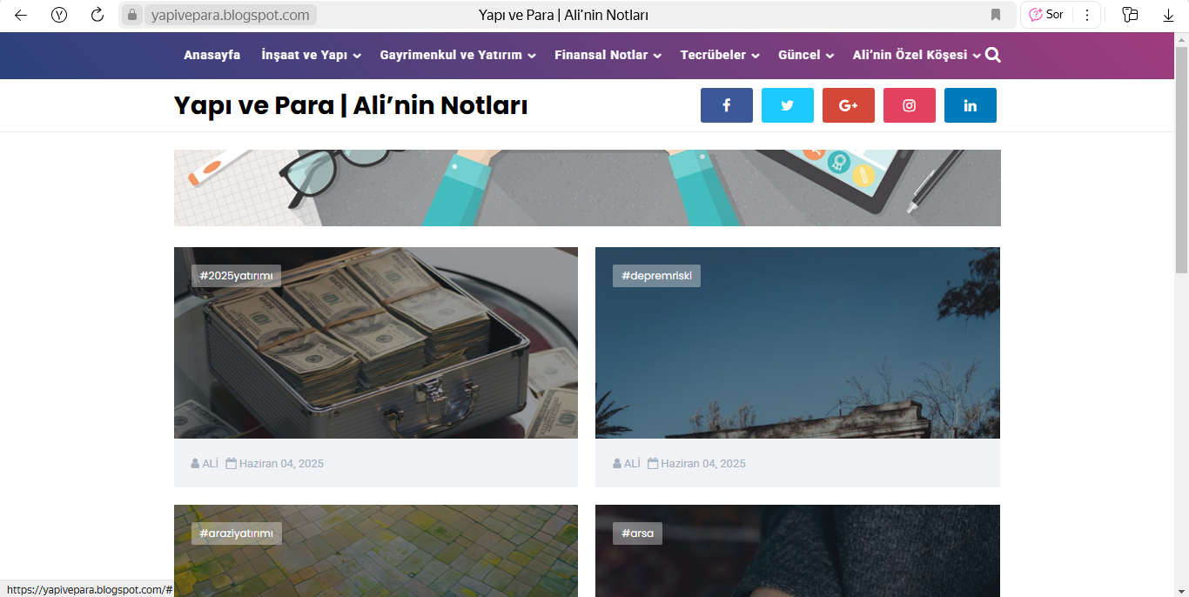
Task: Click the header banner image with glasses
Action: pyautogui.click(x=588, y=188)
